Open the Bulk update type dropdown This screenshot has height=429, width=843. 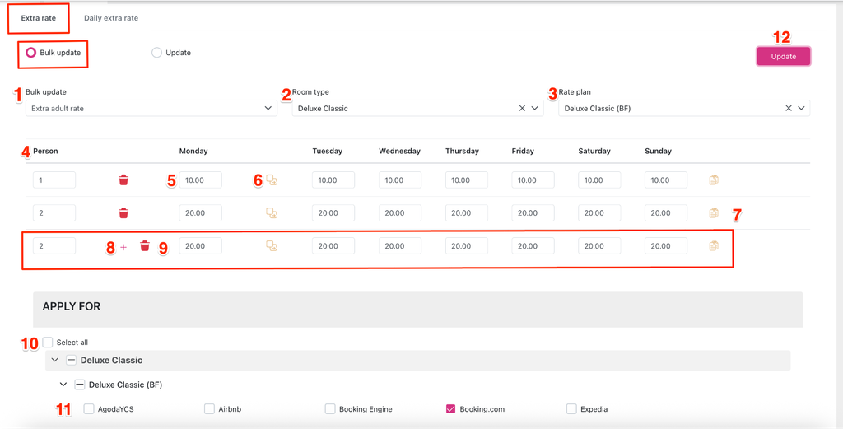[x=151, y=108]
